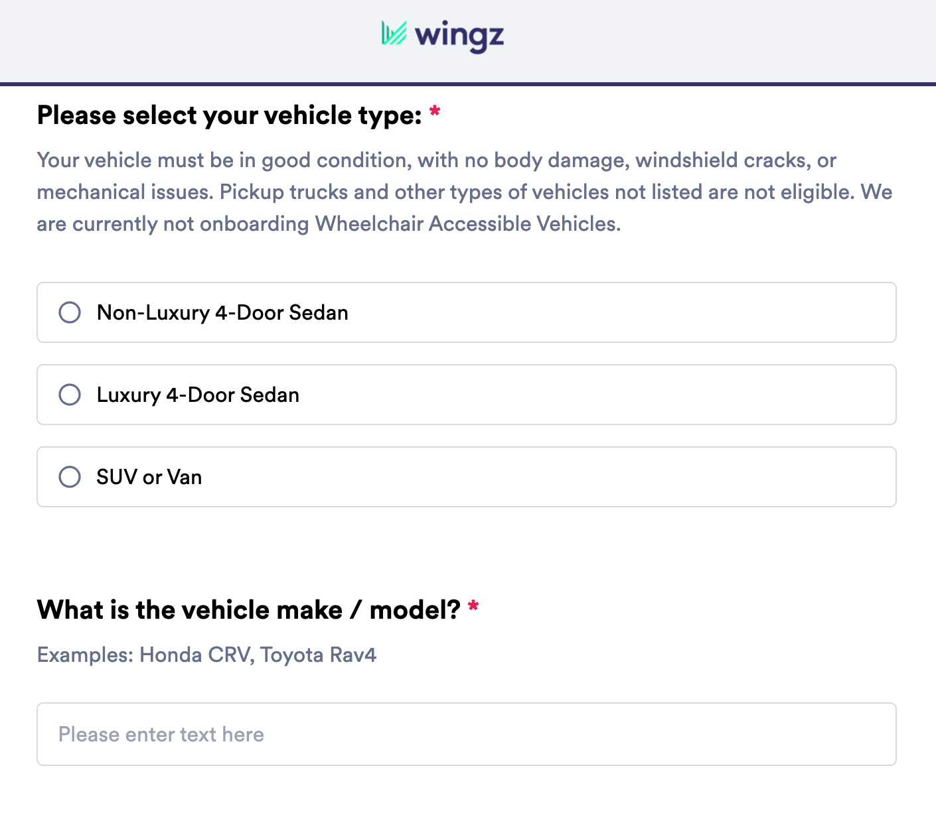
Task: Click the red asterisk beside vehicle type
Action: 435,111
